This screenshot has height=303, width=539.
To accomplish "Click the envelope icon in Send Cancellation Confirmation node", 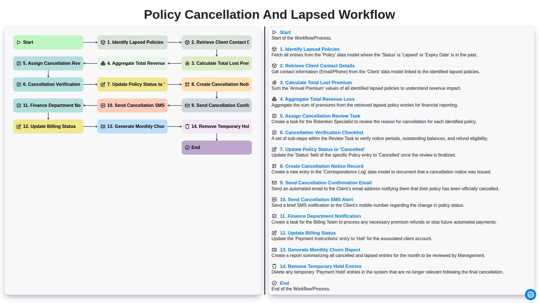I will point(187,105).
